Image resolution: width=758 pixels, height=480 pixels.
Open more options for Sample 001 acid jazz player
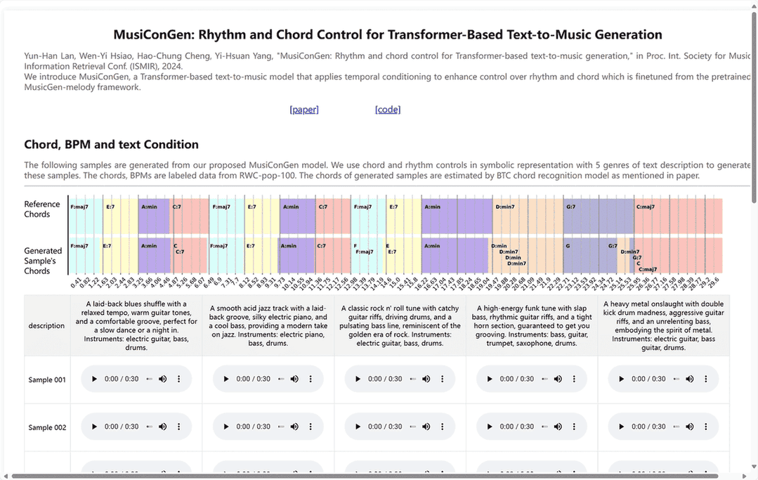coord(311,379)
